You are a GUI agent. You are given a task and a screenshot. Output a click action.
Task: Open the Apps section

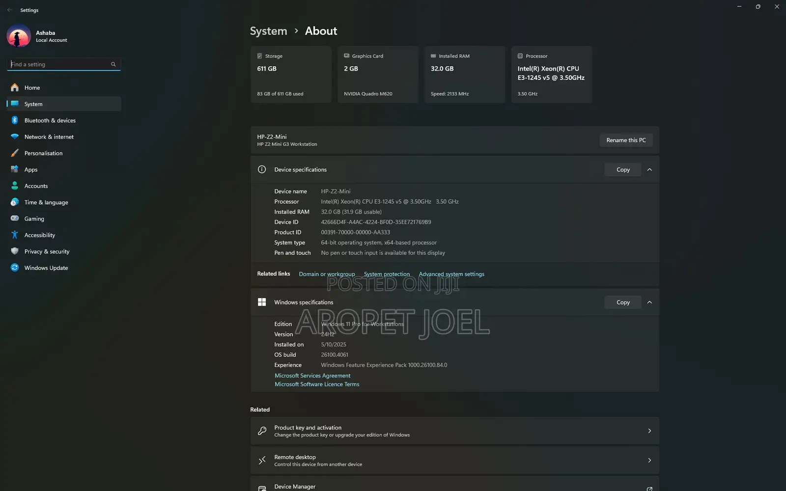click(64, 169)
